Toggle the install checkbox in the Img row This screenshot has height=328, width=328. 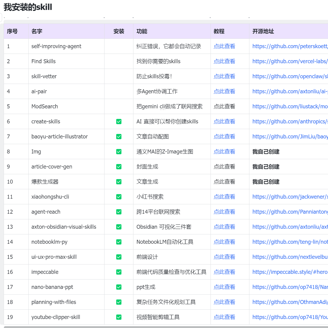[119, 152]
